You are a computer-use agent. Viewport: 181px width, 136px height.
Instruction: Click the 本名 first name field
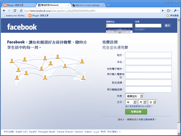pos(148,62)
